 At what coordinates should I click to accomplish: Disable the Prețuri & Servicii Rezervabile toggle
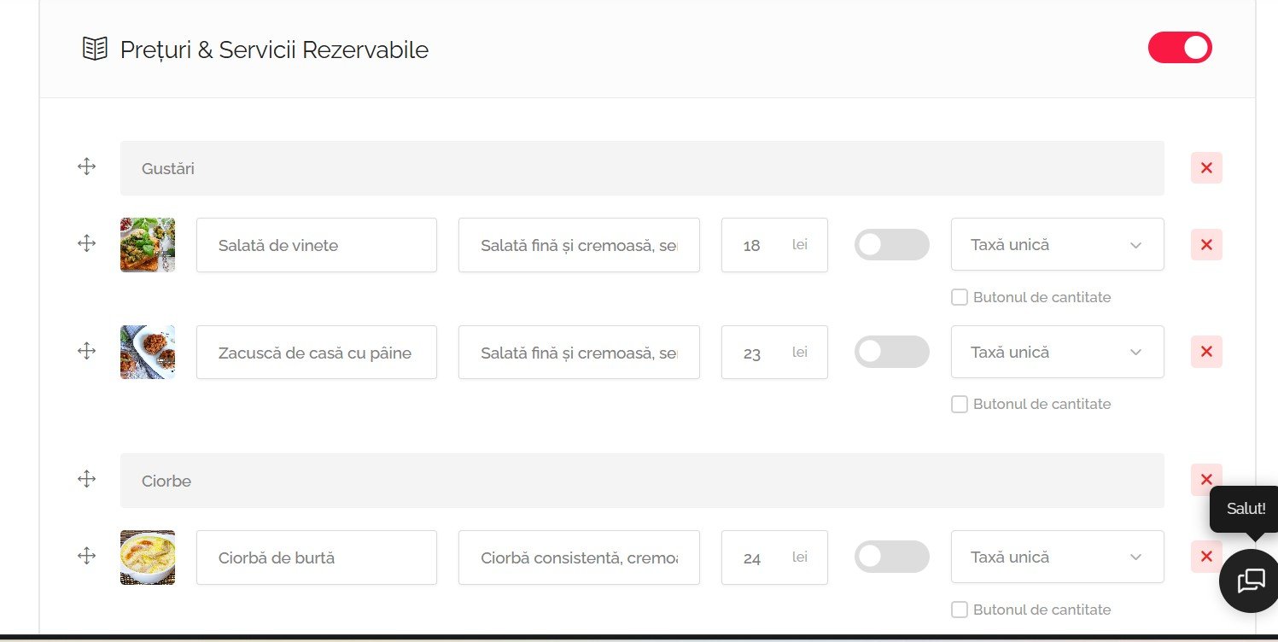[x=1180, y=48]
